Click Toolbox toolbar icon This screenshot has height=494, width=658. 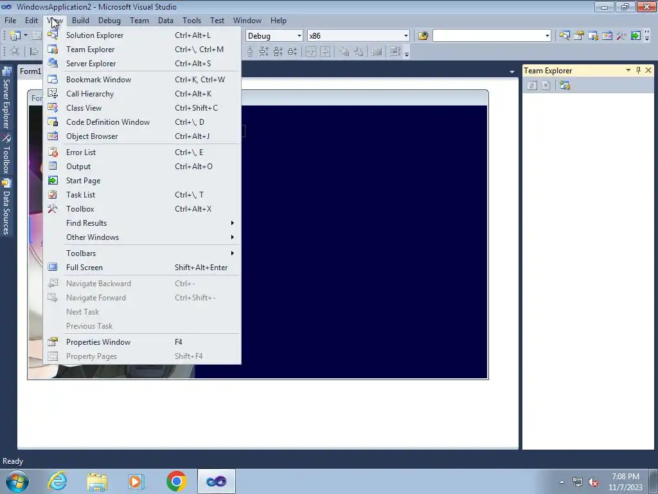pyautogui.click(x=621, y=36)
